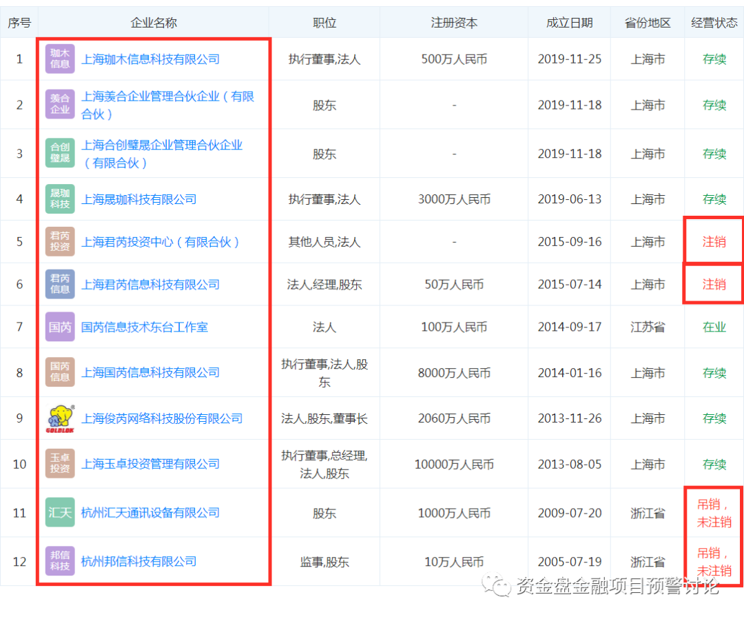This screenshot has height=619, width=744.
Task: Open 上海君芮信息科技有限公司 company link
Action: coord(150,285)
